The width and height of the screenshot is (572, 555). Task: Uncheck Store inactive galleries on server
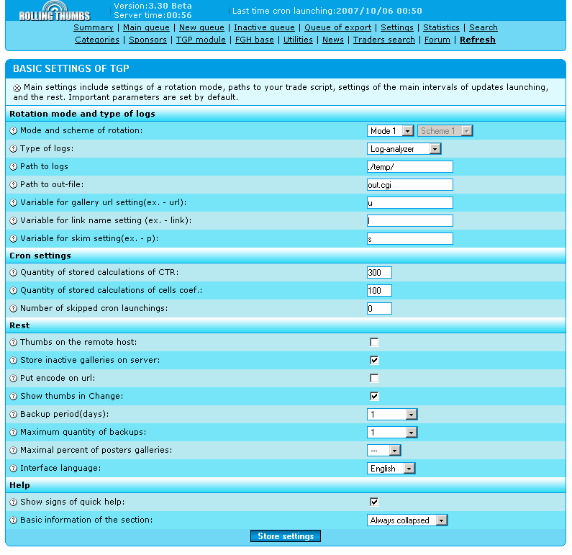point(374,360)
